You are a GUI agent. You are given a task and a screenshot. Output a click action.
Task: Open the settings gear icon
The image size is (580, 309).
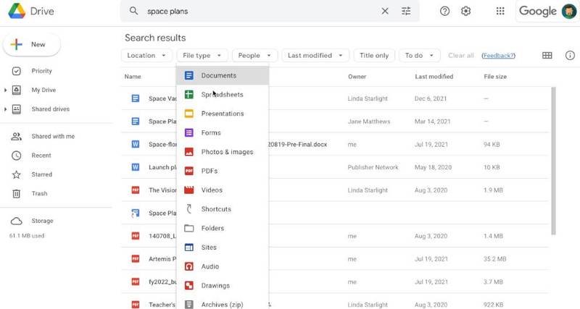click(x=465, y=11)
